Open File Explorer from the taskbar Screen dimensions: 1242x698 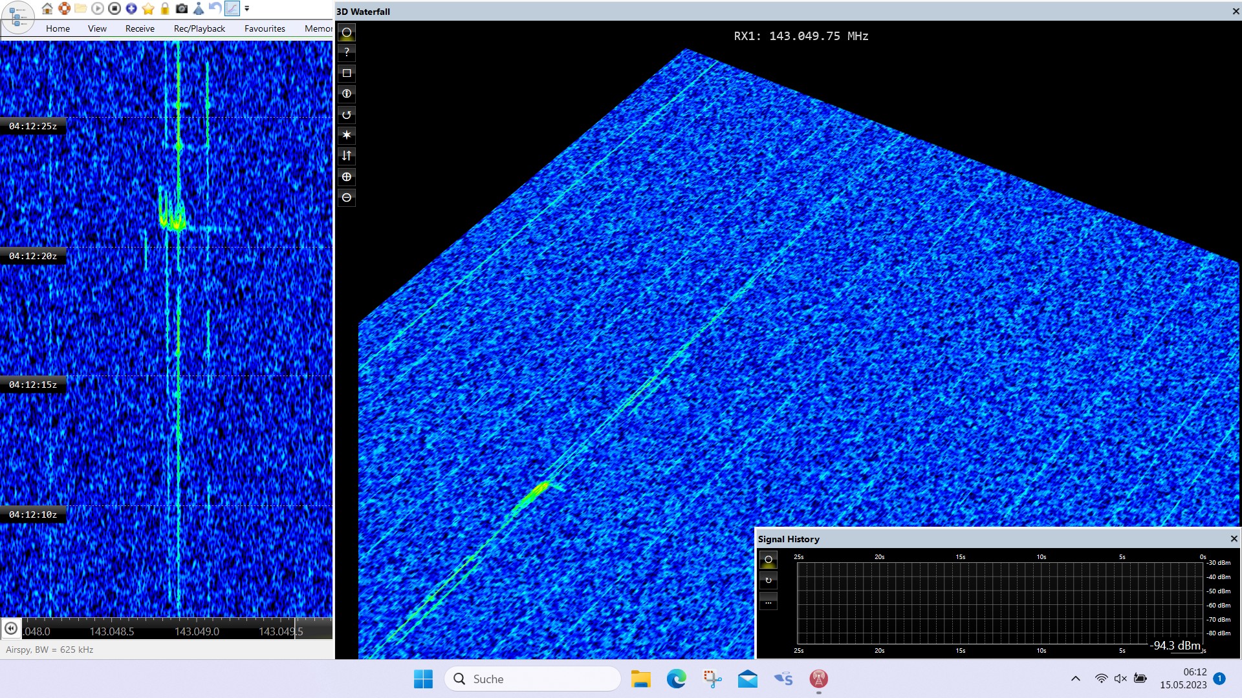coord(640,679)
